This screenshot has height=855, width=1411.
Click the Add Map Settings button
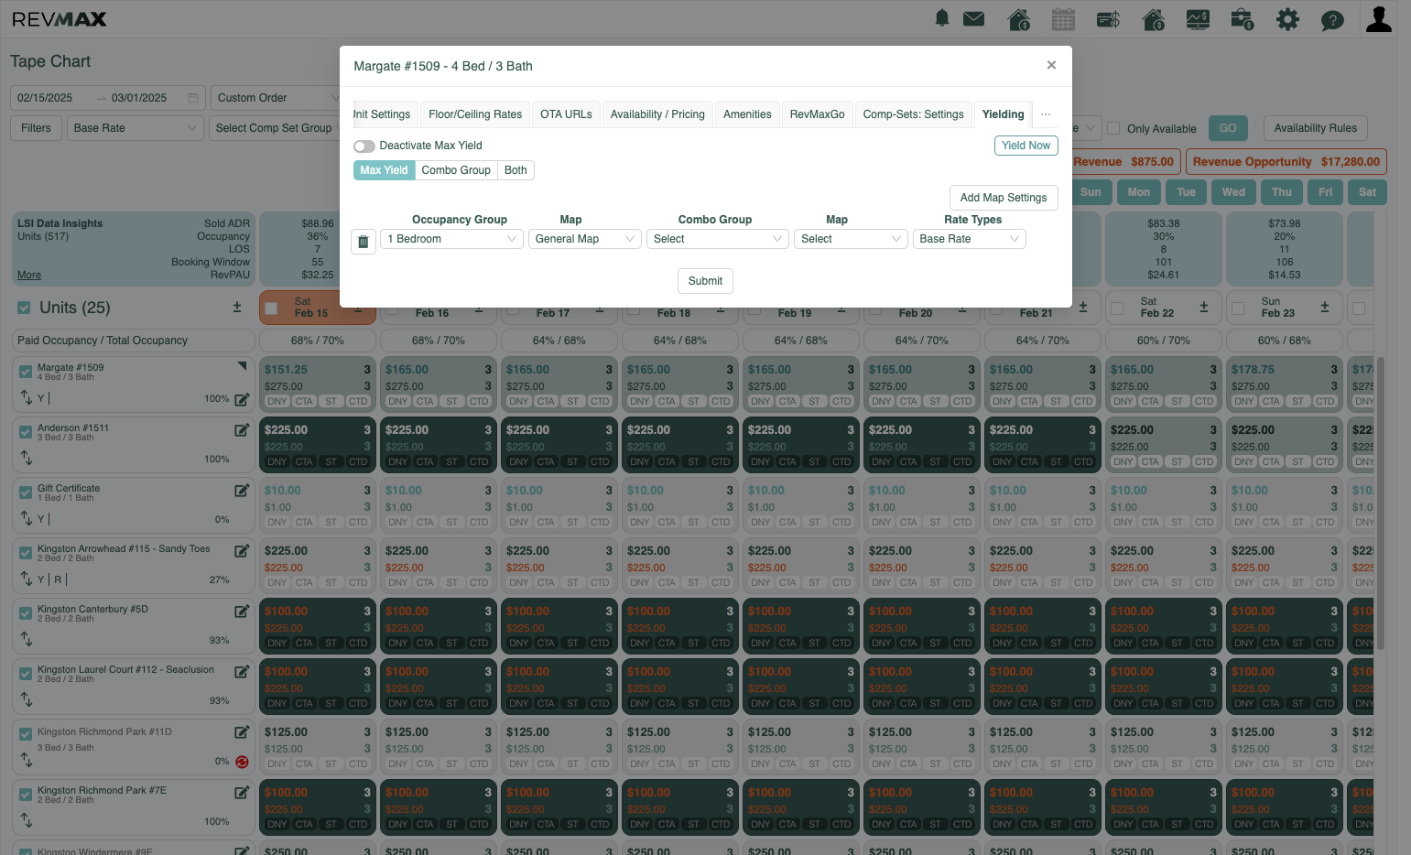(x=1004, y=198)
